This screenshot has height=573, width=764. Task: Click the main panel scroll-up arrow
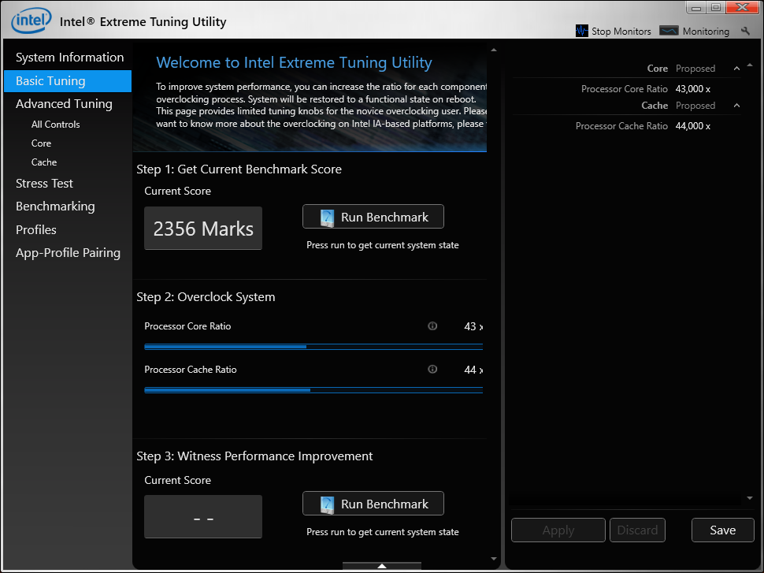pyautogui.click(x=494, y=50)
